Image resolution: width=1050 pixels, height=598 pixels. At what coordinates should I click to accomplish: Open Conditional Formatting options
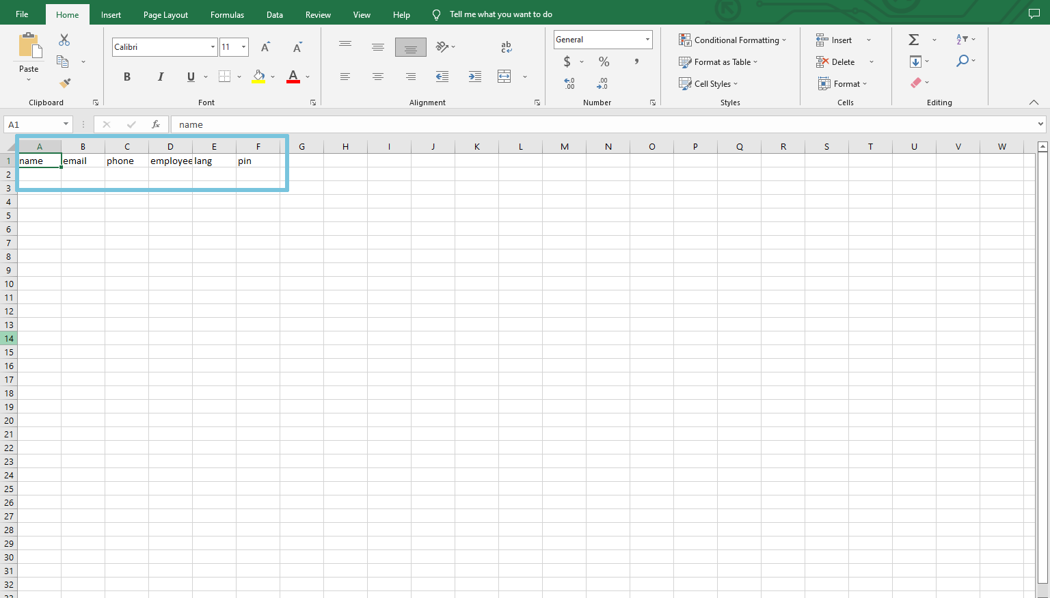[732, 40]
